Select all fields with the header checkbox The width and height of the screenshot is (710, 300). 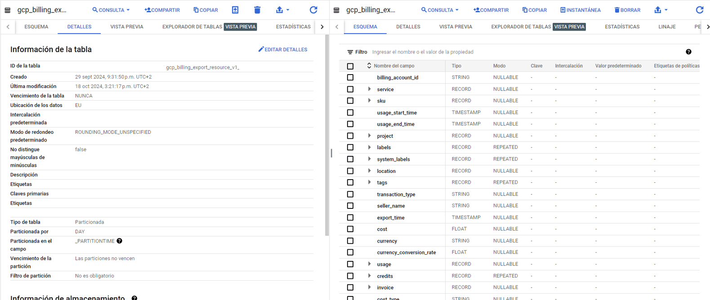coord(350,66)
